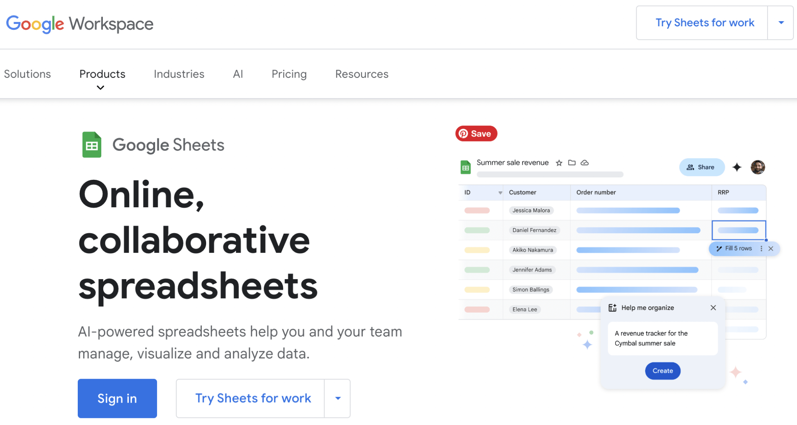Viewport: 797px width, 425px height.
Task: Click the red ID pill for Jessica Malora
Action: (x=477, y=211)
